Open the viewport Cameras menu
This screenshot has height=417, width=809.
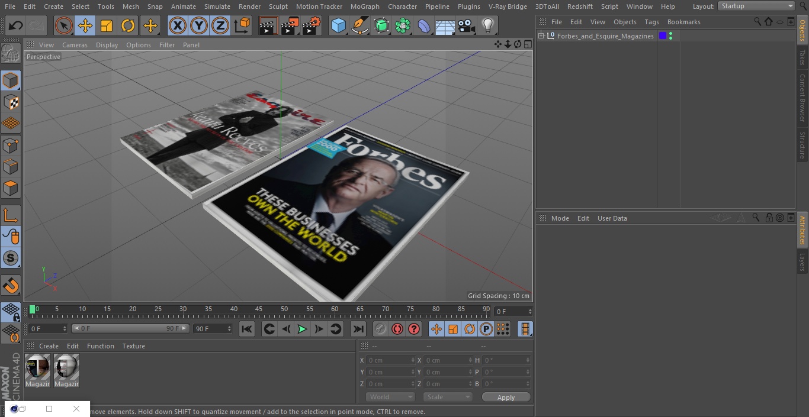(75, 45)
